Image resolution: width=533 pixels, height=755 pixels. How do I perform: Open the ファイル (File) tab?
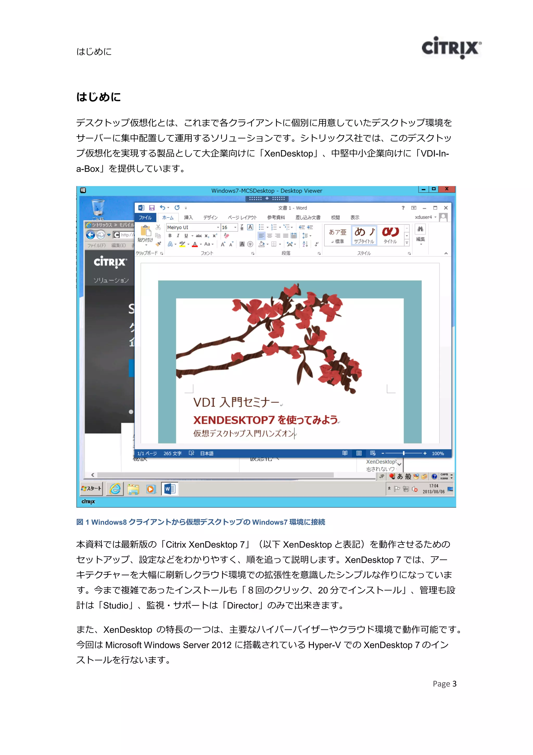pos(145,217)
